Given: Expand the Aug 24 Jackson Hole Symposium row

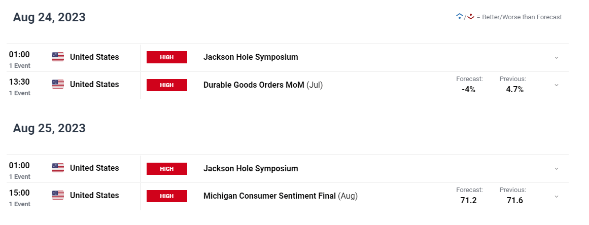Looking at the screenshot, I should [557, 58].
